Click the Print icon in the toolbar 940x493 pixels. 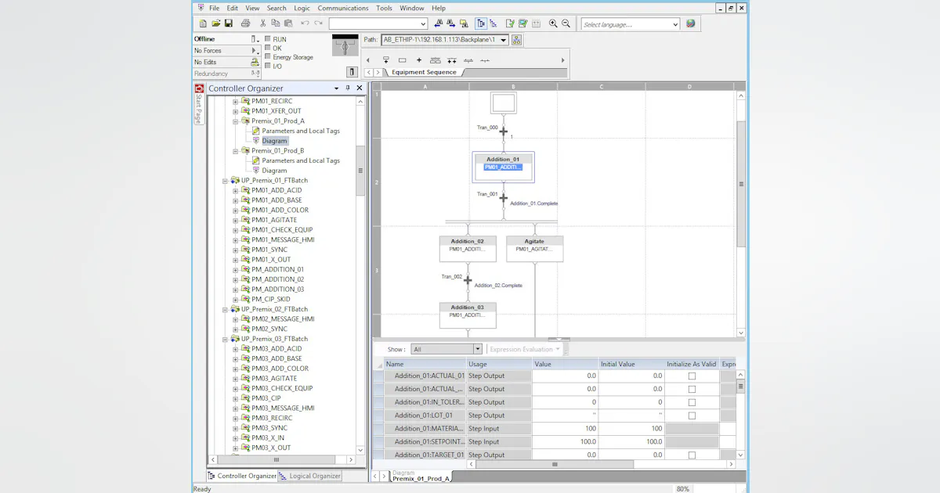[244, 23]
